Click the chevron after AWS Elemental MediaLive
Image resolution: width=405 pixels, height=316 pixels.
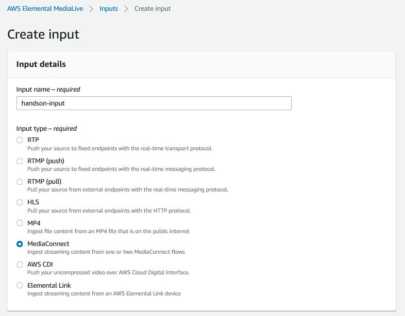[x=90, y=9]
